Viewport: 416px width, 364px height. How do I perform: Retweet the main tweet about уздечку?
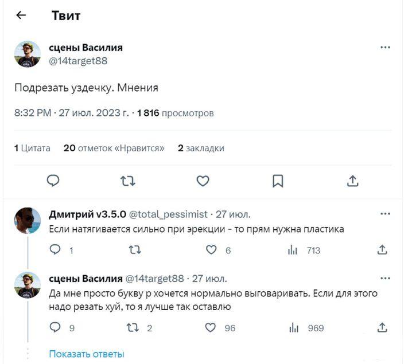coord(128,181)
